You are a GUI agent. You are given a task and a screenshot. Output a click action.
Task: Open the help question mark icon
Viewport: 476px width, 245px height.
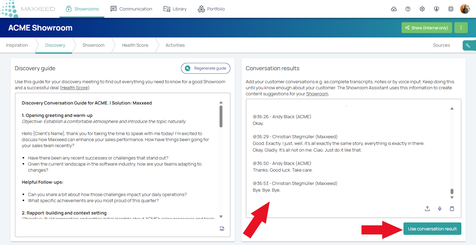click(x=408, y=9)
